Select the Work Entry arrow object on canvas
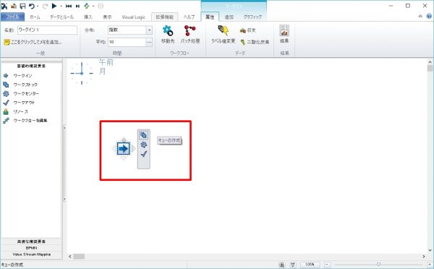Viewport: 434px width, 269px height. (x=123, y=149)
